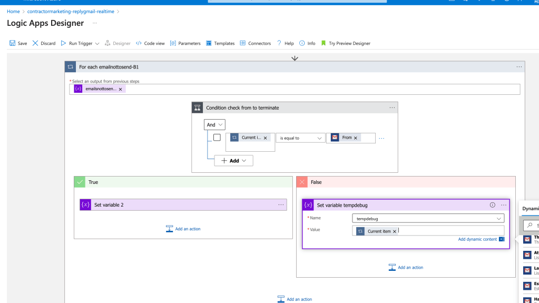This screenshot has height=303, width=539.
Task: Click the Set variable tempdebug variable icon
Action: click(308, 205)
